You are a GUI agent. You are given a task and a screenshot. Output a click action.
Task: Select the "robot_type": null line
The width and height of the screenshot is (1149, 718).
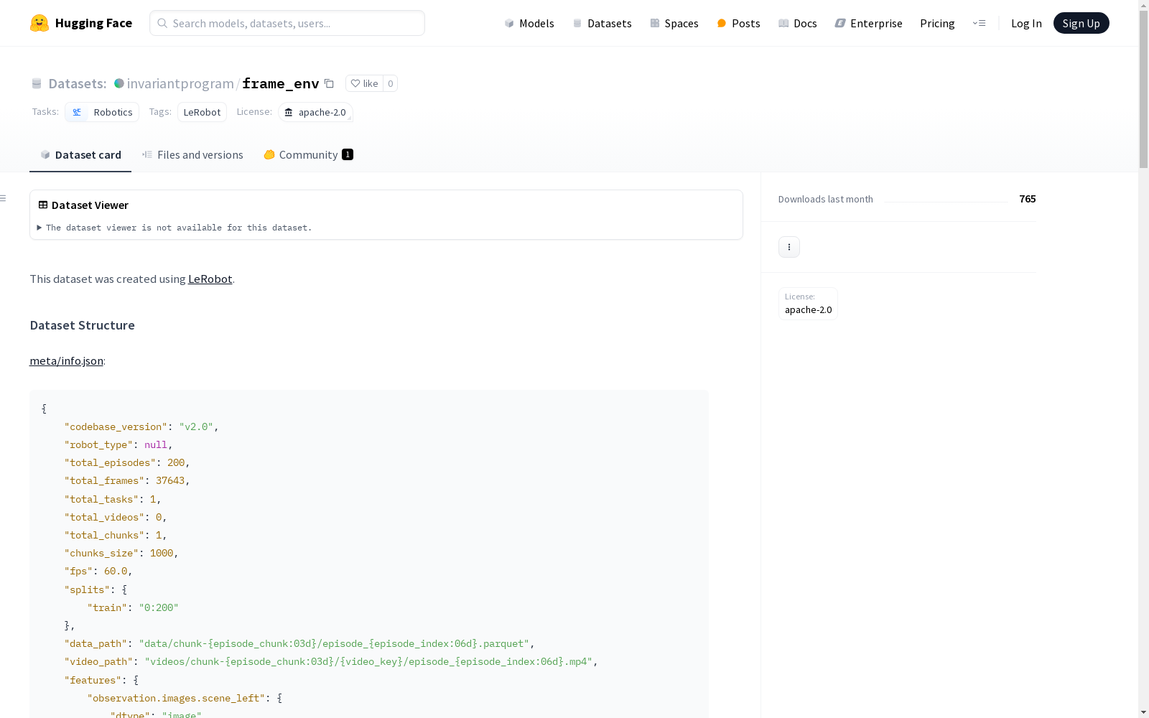point(118,444)
